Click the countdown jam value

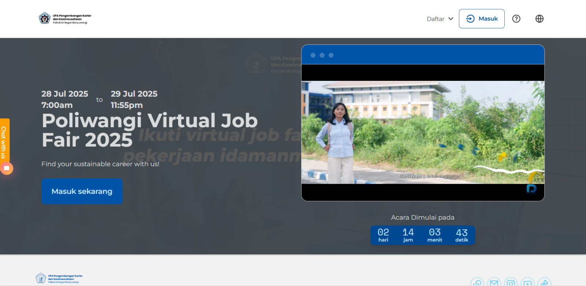(x=408, y=232)
